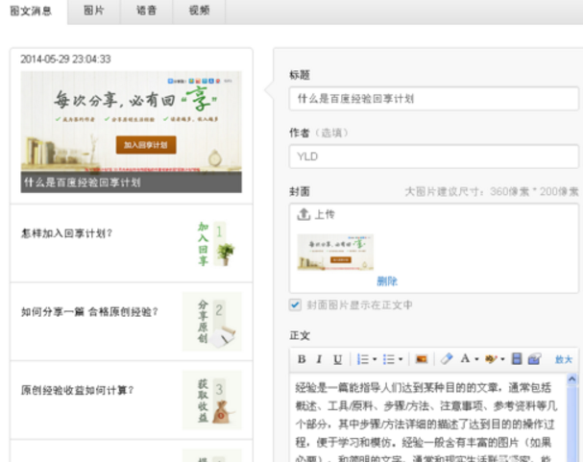Click the timestamp 2014-05-29 23:04:33
The height and width of the screenshot is (462, 583).
tap(65, 60)
